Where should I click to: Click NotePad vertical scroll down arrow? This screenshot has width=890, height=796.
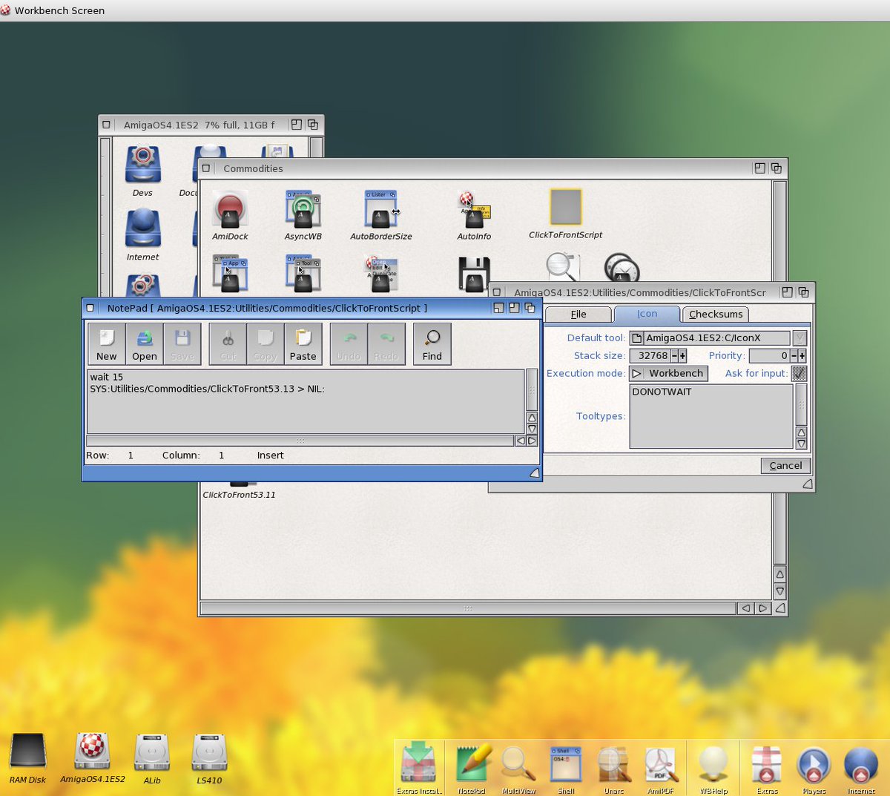pyautogui.click(x=532, y=429)
